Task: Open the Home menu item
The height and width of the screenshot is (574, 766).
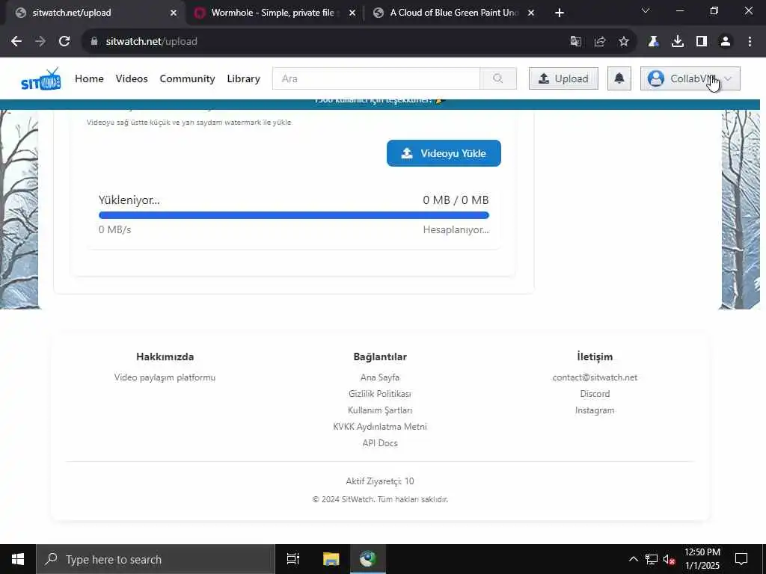Action: click(90, 78)
